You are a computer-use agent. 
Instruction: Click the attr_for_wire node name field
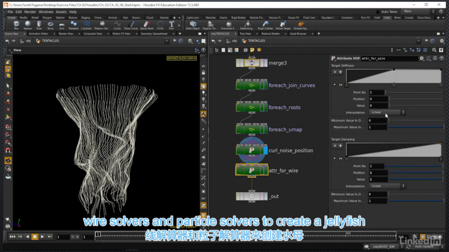(x=389, y=59)
